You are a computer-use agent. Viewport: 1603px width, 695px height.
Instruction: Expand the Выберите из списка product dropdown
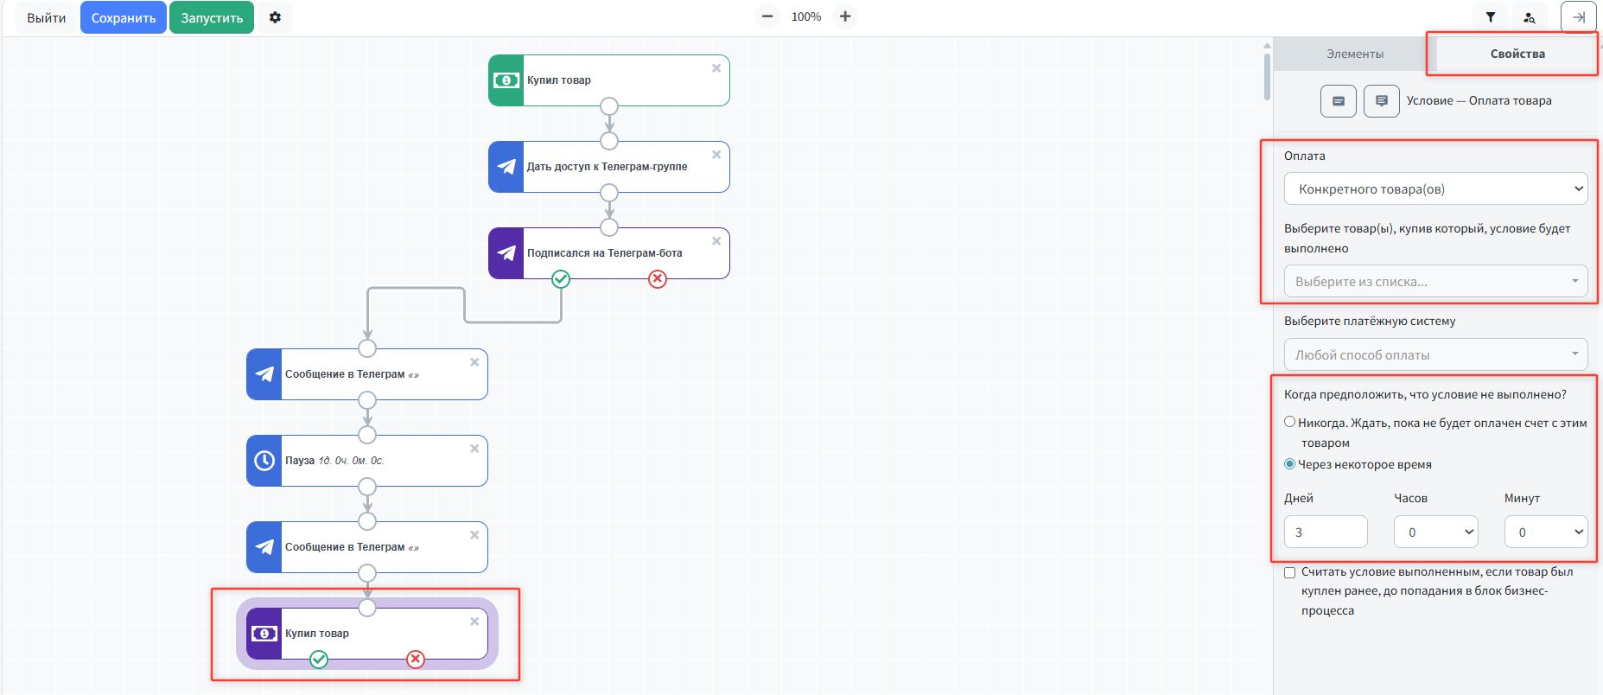pos(1435,281)
